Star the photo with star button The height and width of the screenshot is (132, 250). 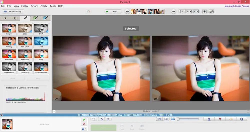coord(94,119)
